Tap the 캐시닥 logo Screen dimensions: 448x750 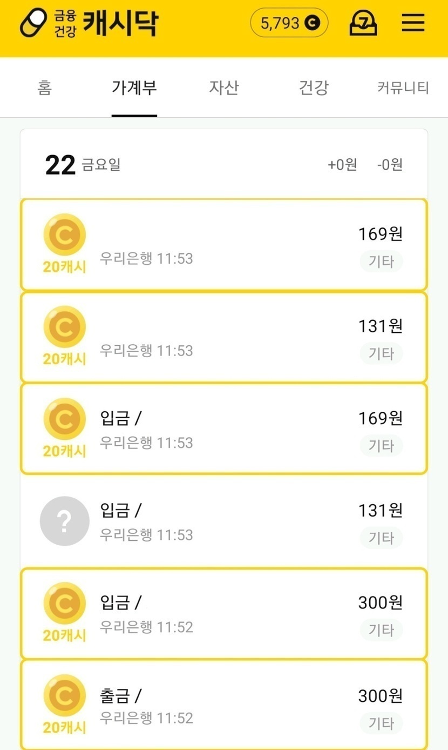tap(89, 23)
